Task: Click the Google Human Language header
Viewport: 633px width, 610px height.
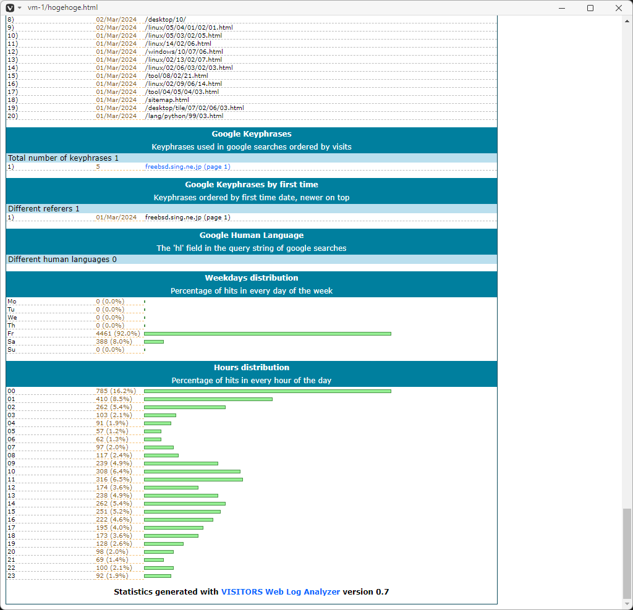Action: pos(251,235)
